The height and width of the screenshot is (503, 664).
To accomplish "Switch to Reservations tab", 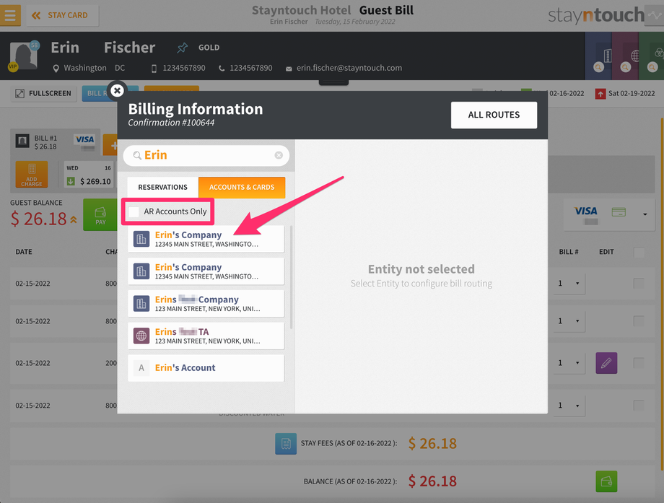I will coord(162,187).
